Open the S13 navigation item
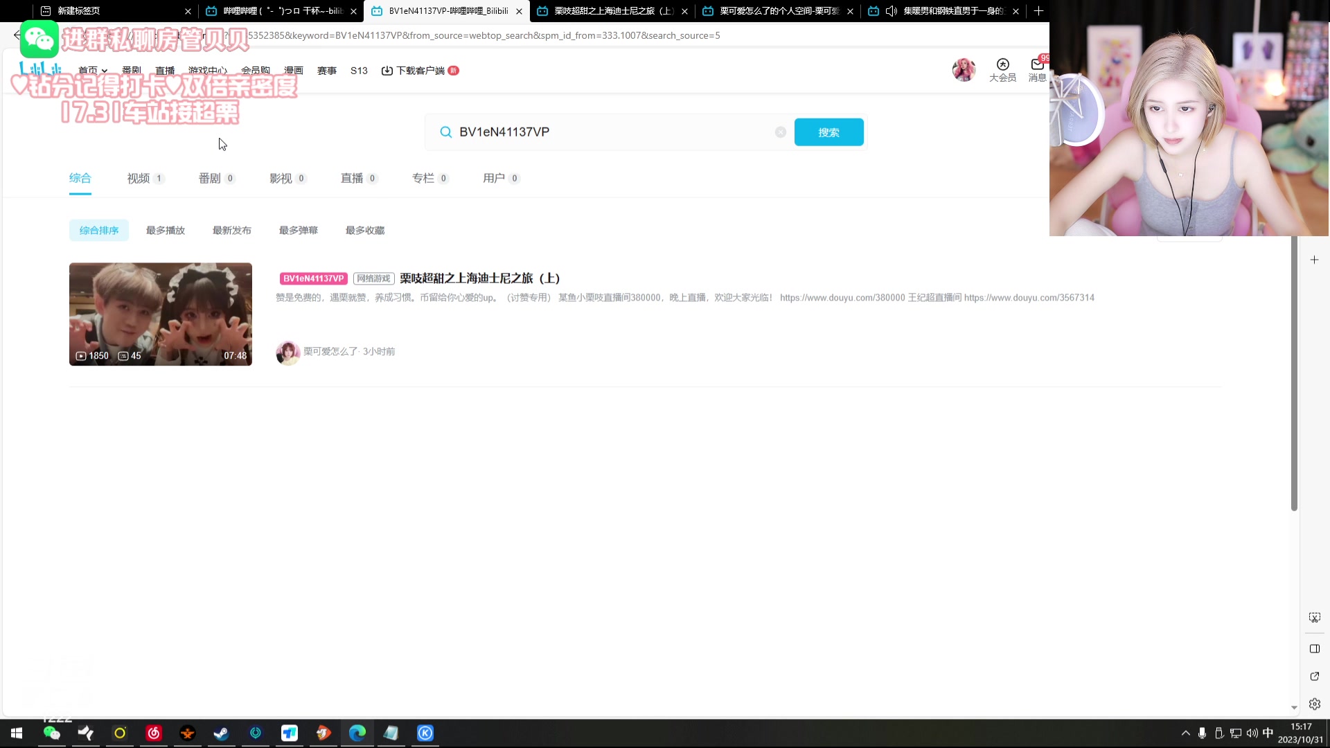This screenshot has height=748, width=1330. click(359, 71)
